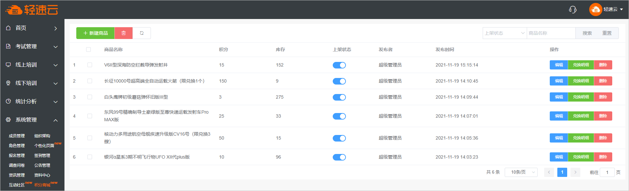The width and height of the screenshot is (629, 191).
Task: Click the headset customer support icon
Action: (572, 10)
